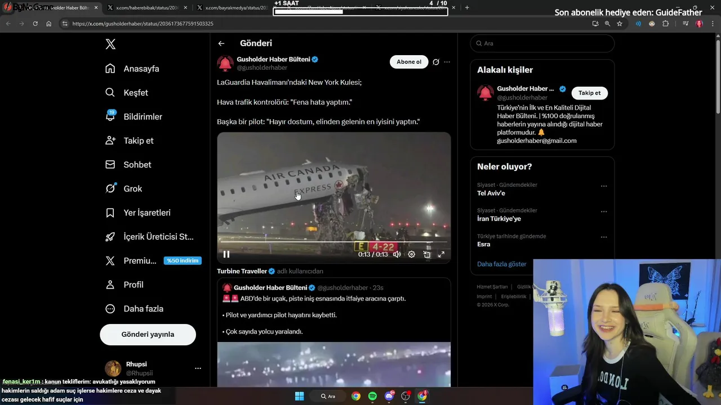
Task: Open browser extensions puzzle icon
Action: (666, 24)
